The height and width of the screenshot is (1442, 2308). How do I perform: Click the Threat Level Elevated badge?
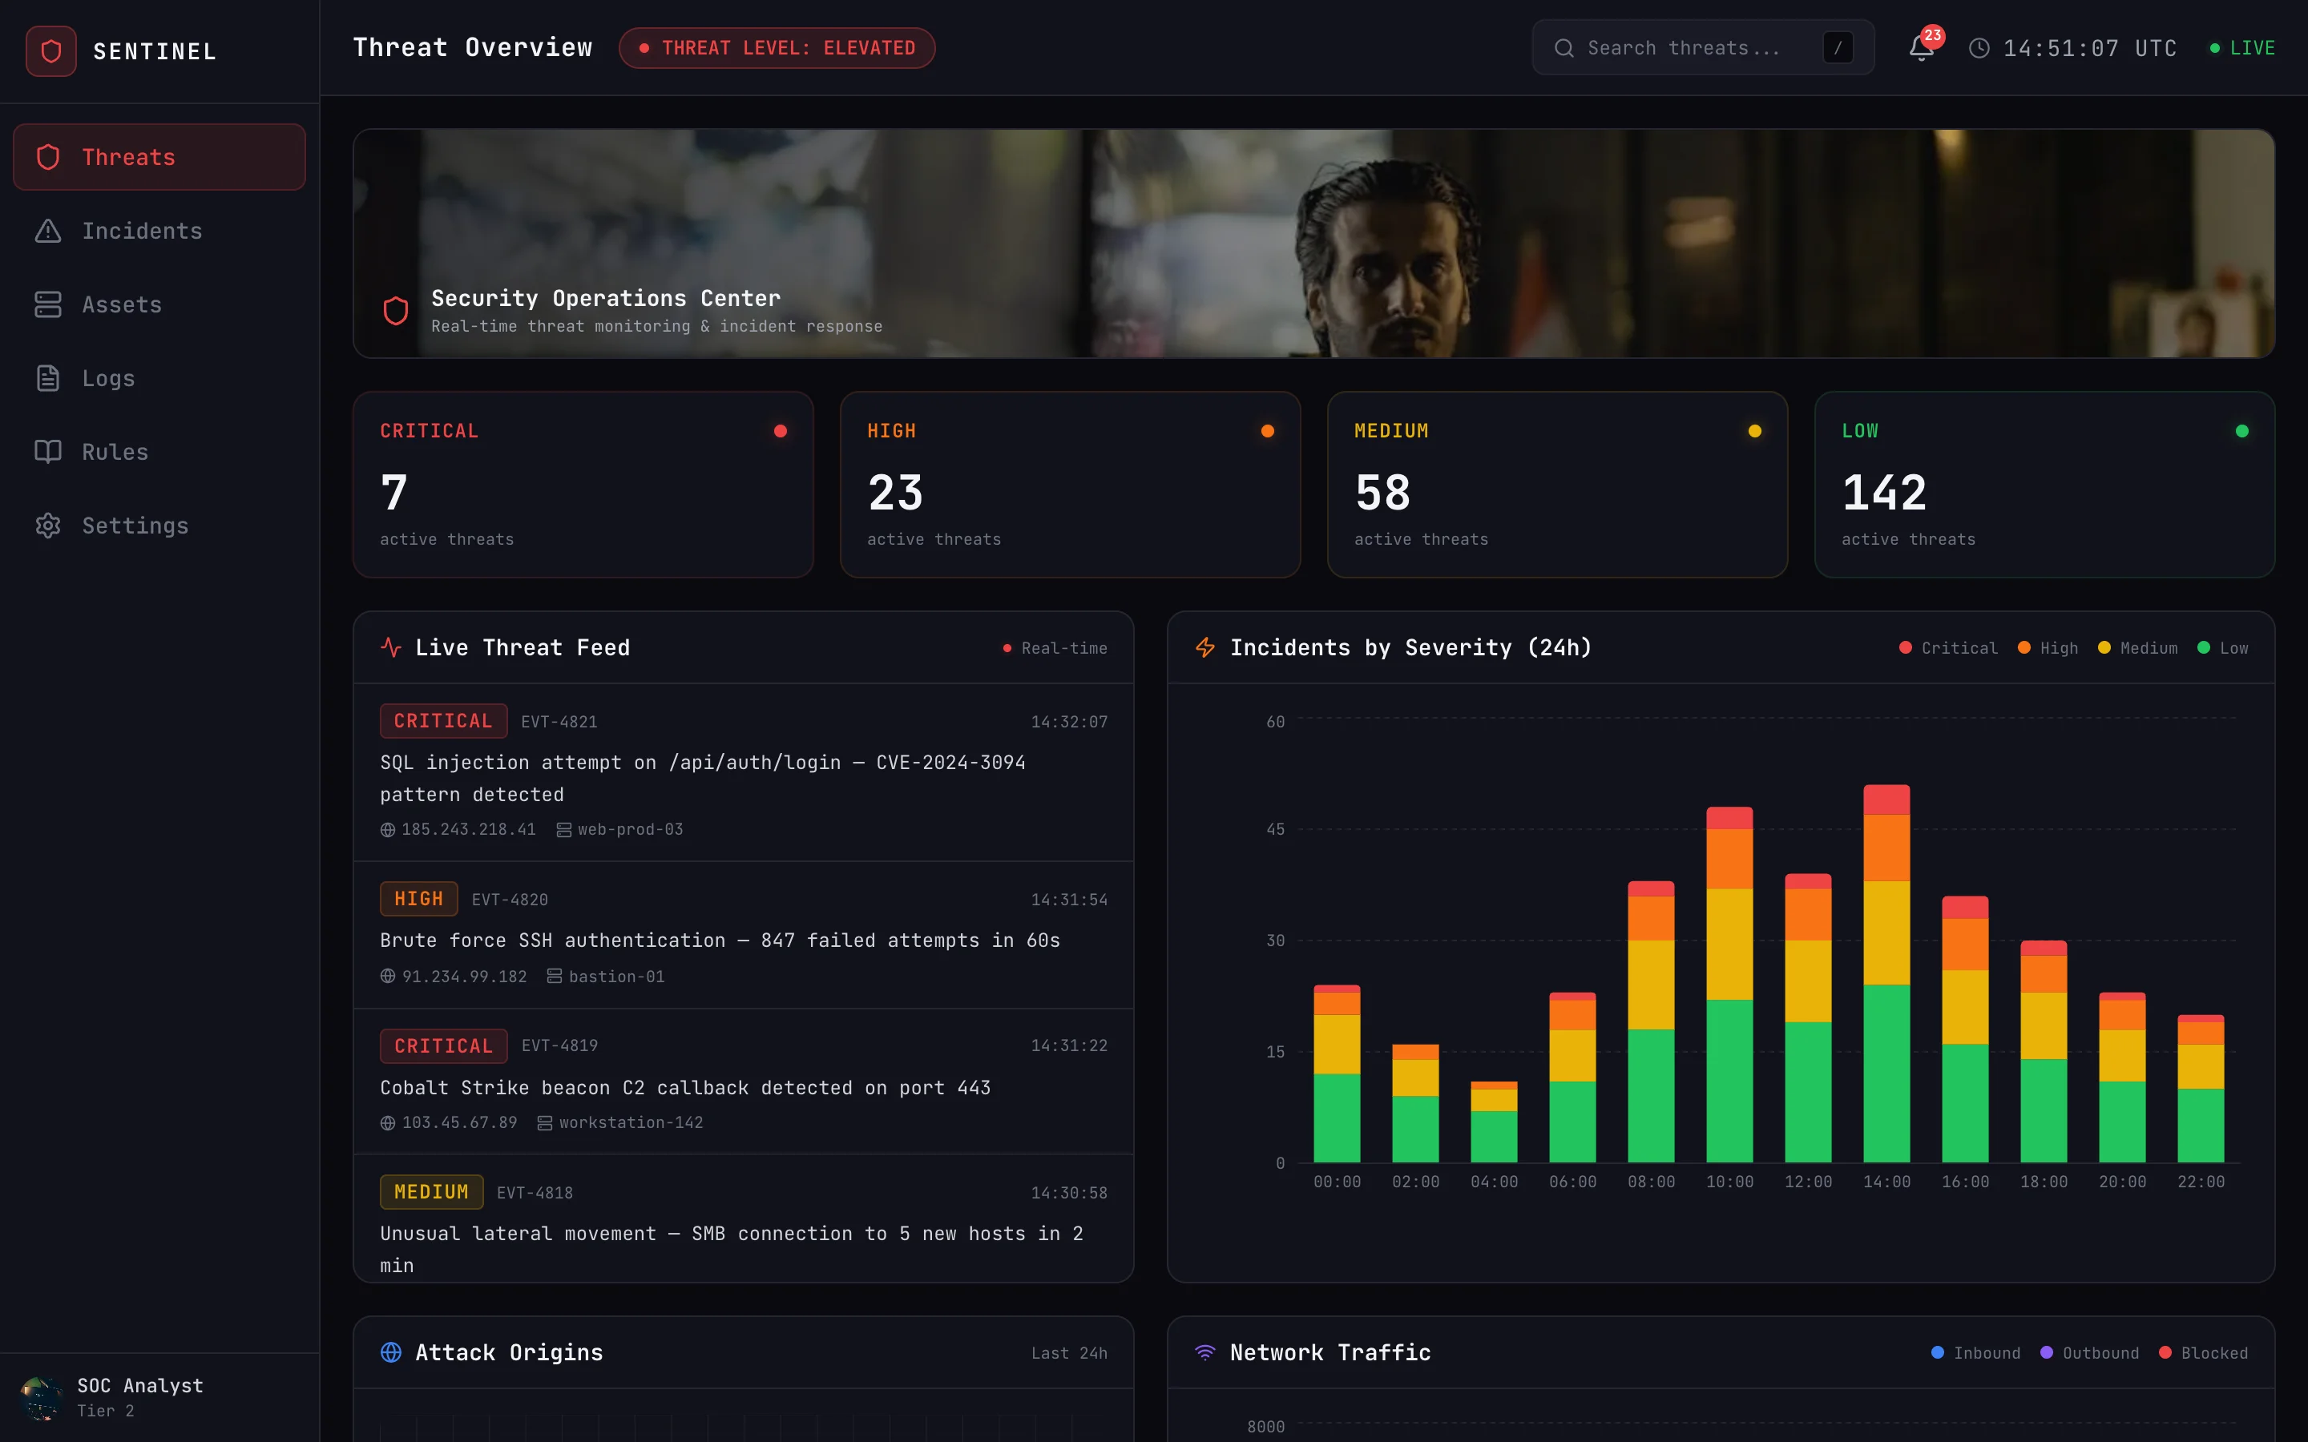pyautogui.click(x=777, y=48)
